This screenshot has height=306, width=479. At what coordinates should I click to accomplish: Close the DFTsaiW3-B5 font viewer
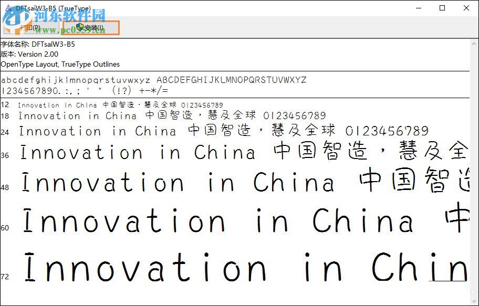tap(466, 8)
